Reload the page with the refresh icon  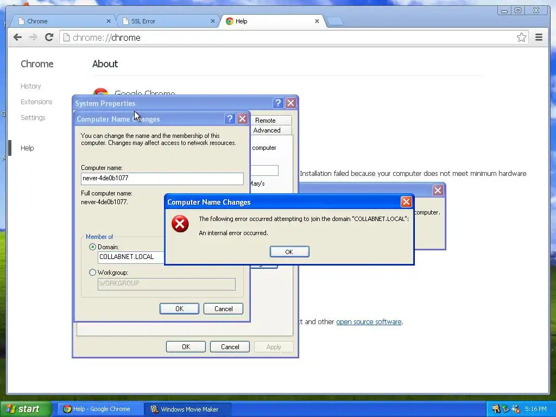coord(49,37)
